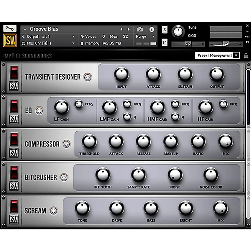
Task: Go to the next instrument preset arrow
Action: [x=129, y=29]
